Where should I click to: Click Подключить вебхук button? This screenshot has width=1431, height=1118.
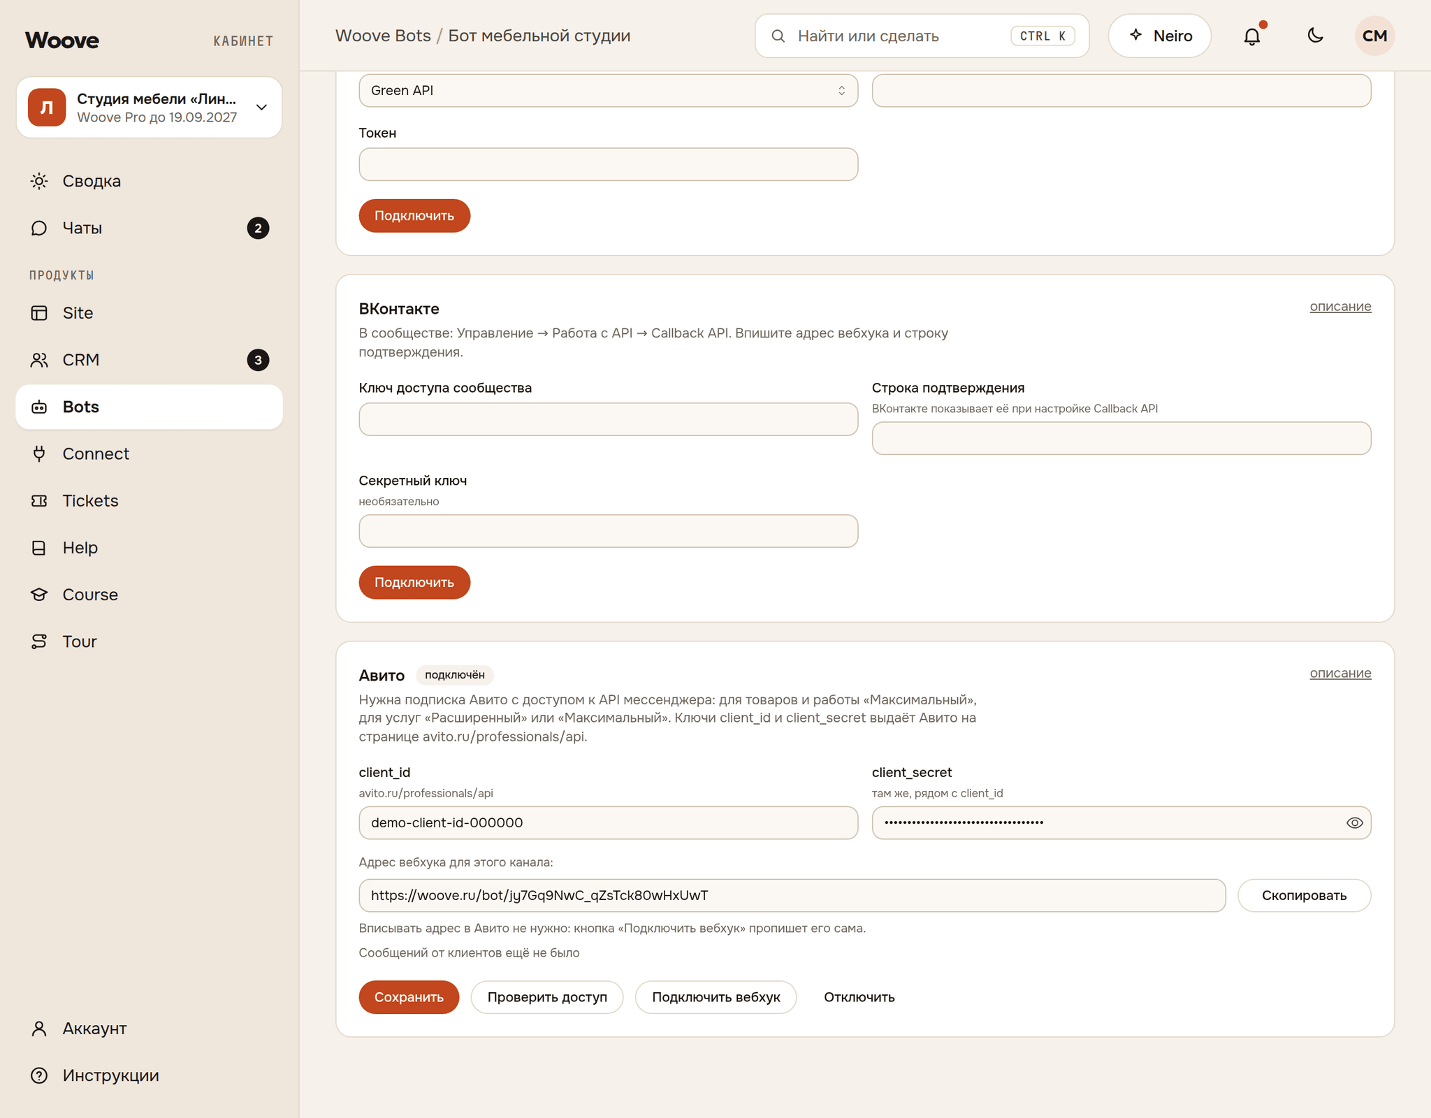(x=715, y=997)
